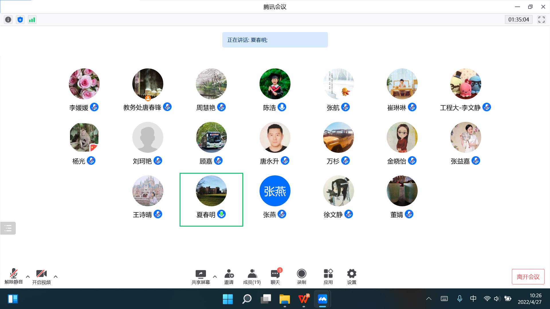Select 夏春明's avatar thumbnail
Viewport: 550px width, 309px height.
coord(211,191)
